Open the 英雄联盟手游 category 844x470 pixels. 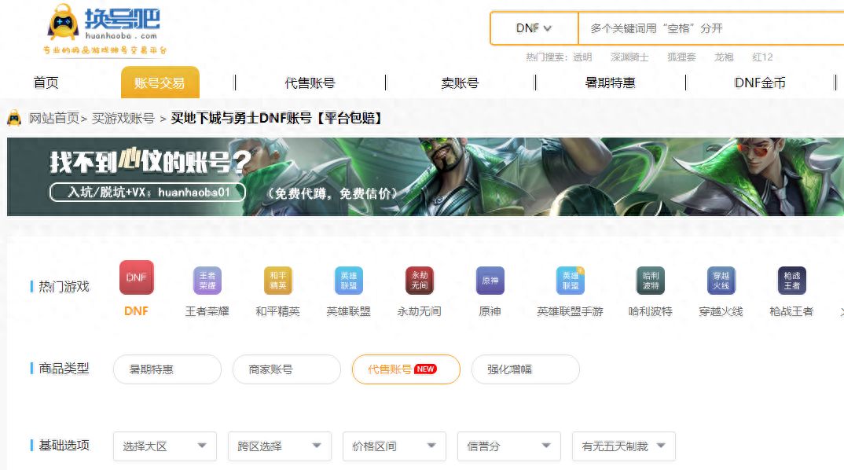[568, 280]
